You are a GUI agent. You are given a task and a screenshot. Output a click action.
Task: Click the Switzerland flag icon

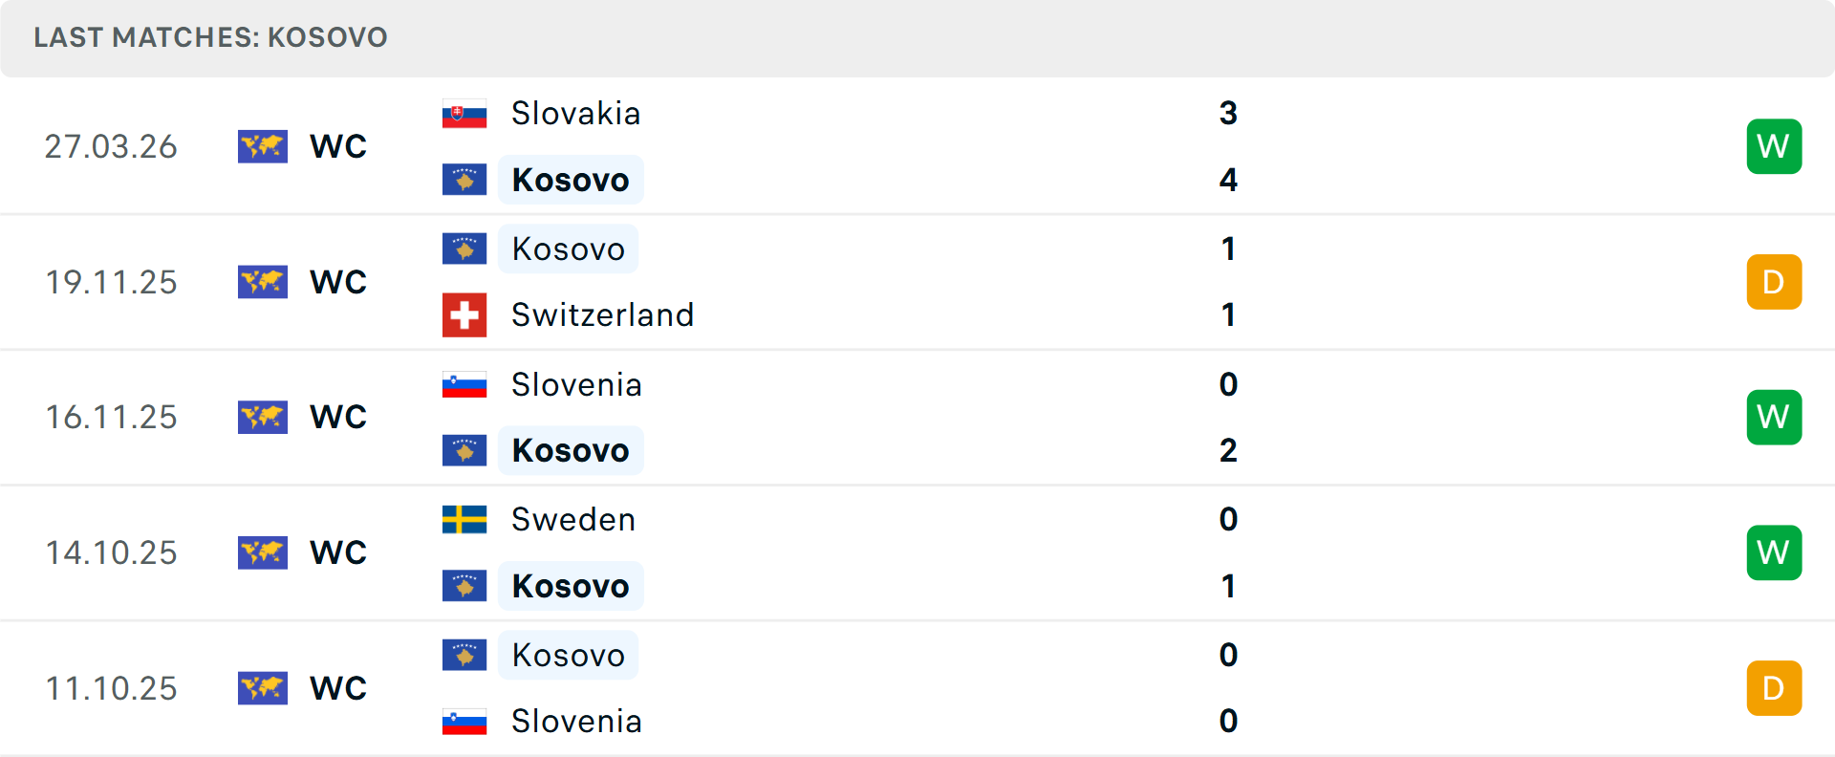[464, 314]
